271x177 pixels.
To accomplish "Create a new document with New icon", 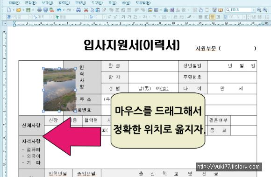I will click(x=9, y=10).
